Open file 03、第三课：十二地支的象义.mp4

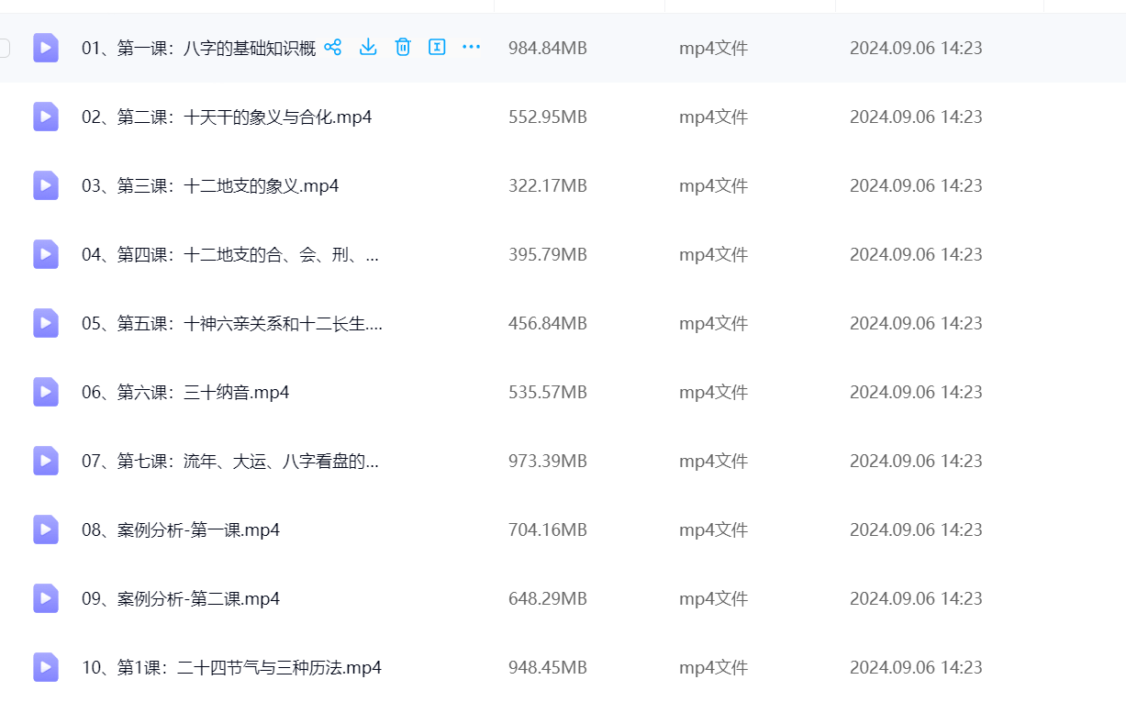point(210,185)
